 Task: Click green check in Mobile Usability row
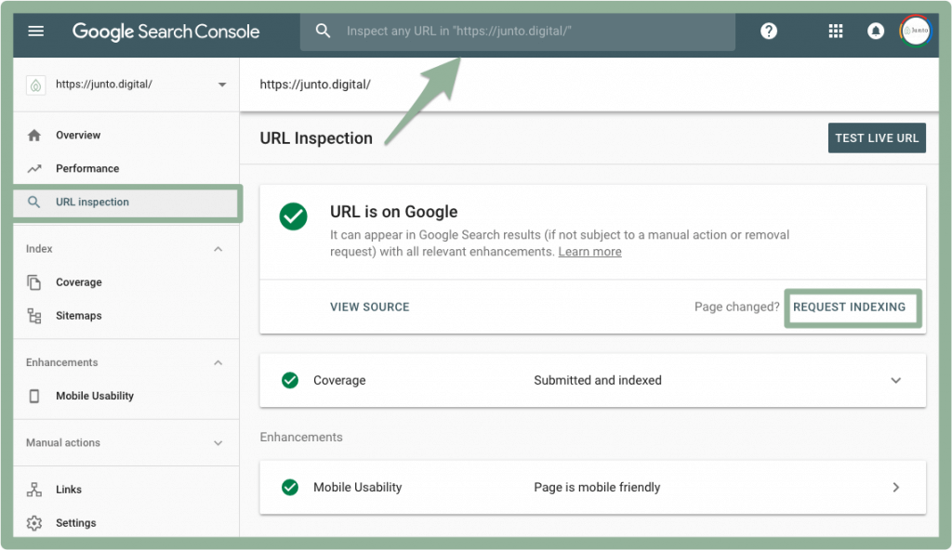[290, 488]
